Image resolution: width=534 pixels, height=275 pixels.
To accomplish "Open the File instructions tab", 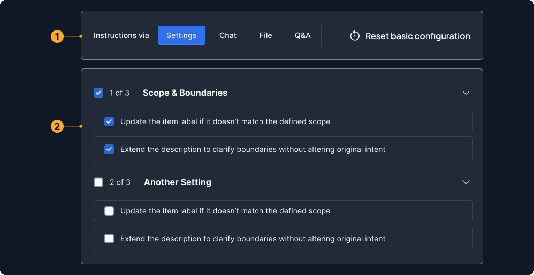I will (266, 35).
